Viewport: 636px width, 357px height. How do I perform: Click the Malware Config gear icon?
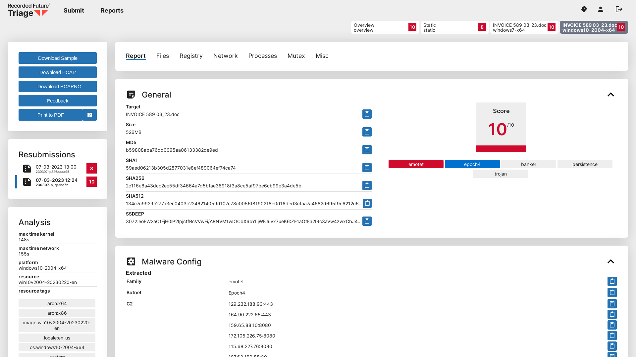point(131,261)
